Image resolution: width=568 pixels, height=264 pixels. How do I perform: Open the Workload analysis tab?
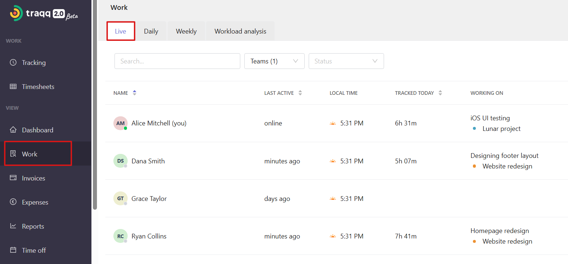click(240, 31)
